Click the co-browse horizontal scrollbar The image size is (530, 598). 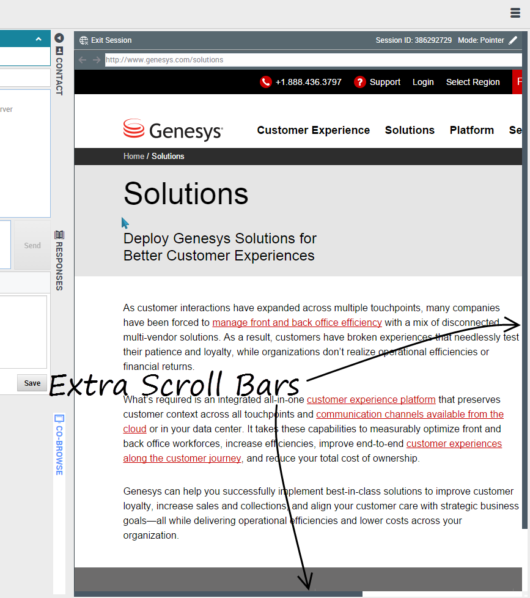[x=218, y=594]
